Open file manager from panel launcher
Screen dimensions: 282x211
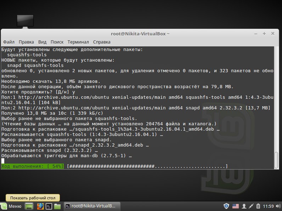pos(57,206)
